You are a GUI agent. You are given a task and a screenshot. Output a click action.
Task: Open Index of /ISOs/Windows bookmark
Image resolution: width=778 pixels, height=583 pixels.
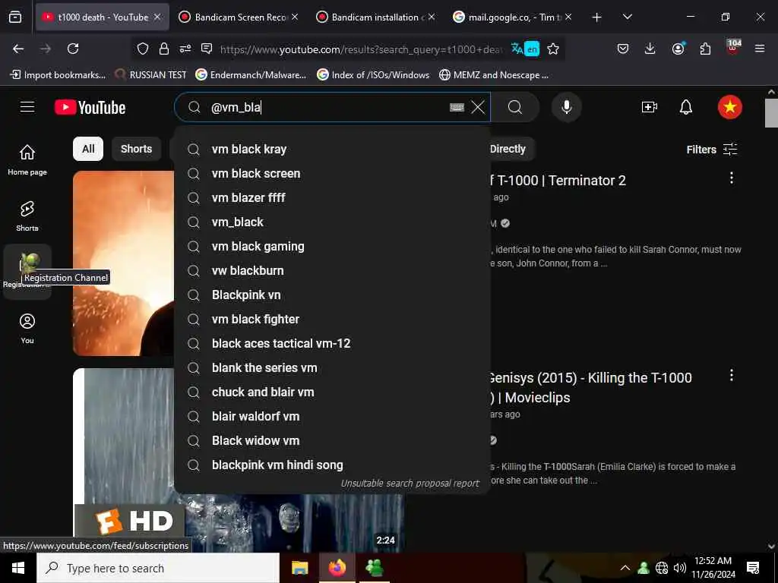pyautogui.click(x=374, y=75)
